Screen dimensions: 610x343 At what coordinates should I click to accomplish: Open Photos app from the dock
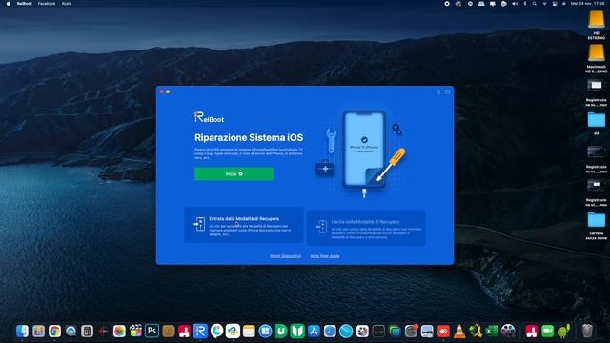pyautogui.click(x=119, y=331)
